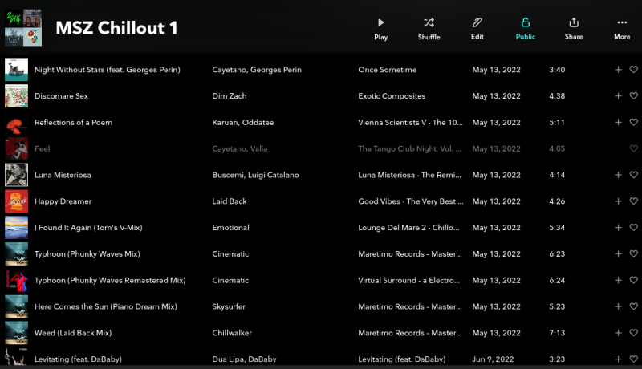This screenshot has width=642, height=369.
Task: Add Night Without Stars with plus icon
Action: point(618,70)
